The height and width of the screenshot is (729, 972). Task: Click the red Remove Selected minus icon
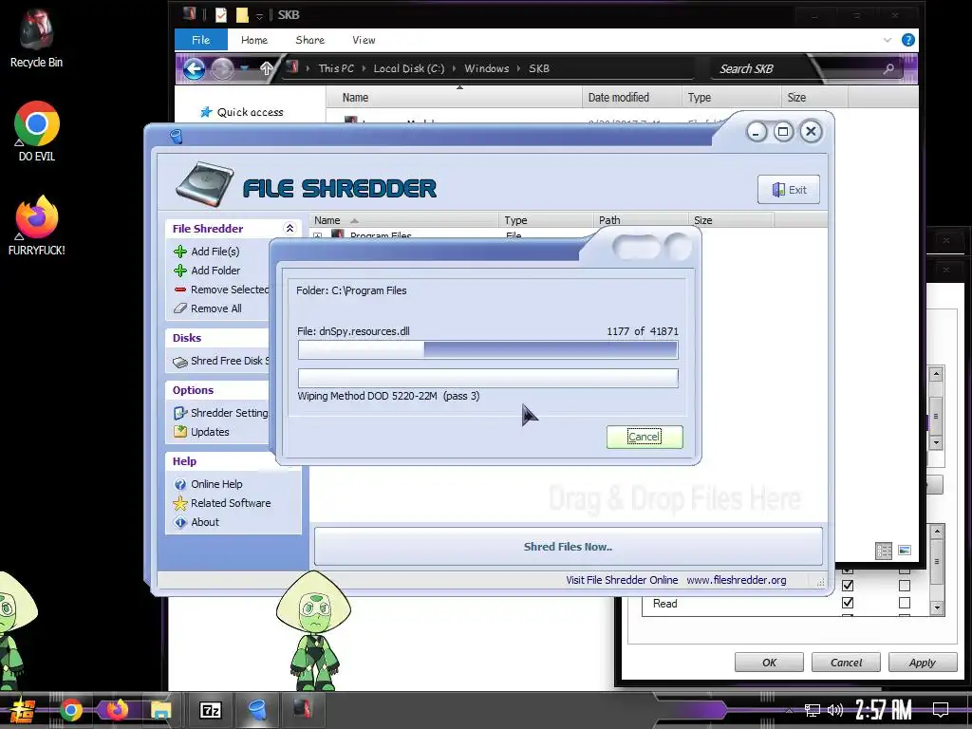[x=180, y=290]
